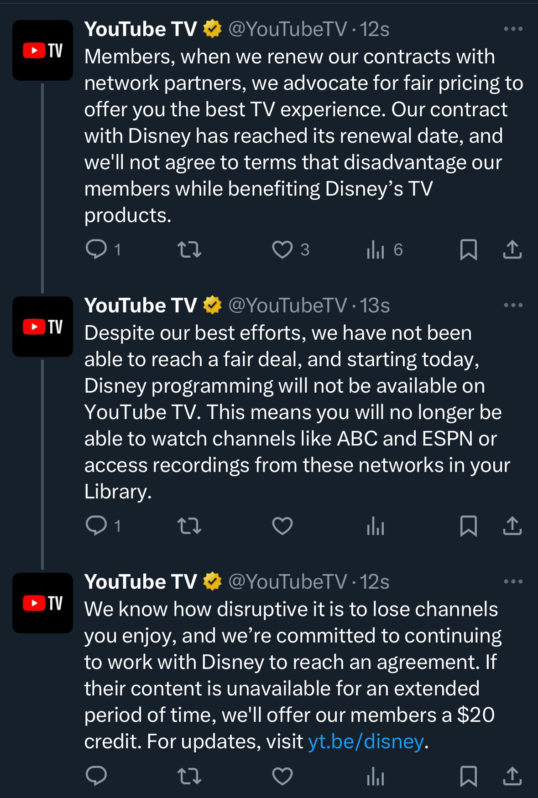This screenshot has height=798, width=538.
Task: Retweet the tweet about ABC and ESPN
Action: point(189,526)
